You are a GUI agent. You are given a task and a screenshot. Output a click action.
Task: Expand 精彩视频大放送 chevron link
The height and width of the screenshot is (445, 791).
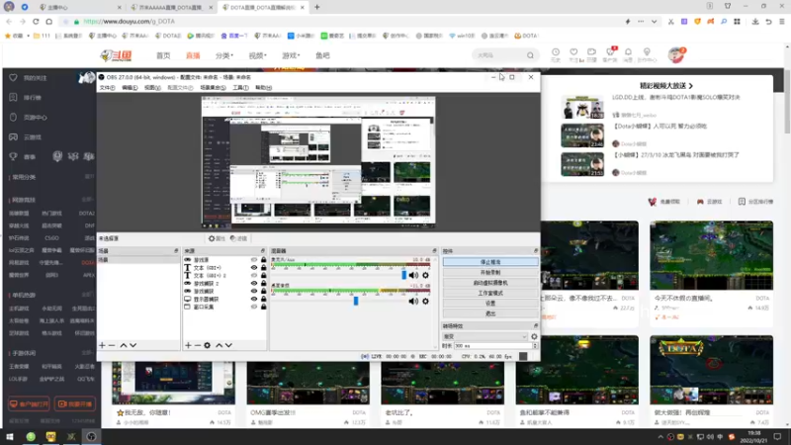691,86
